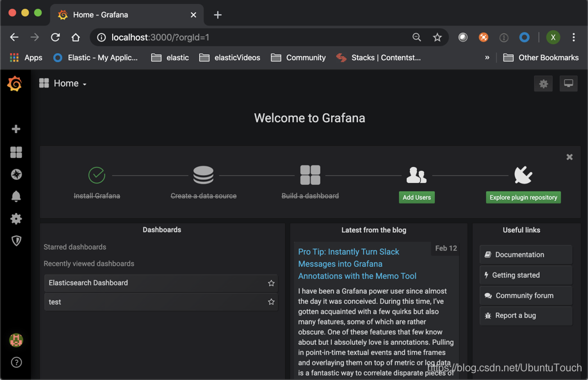Open the Chrome three-dot menu
This screenshot has width=588, height=380.
point(573,37)
